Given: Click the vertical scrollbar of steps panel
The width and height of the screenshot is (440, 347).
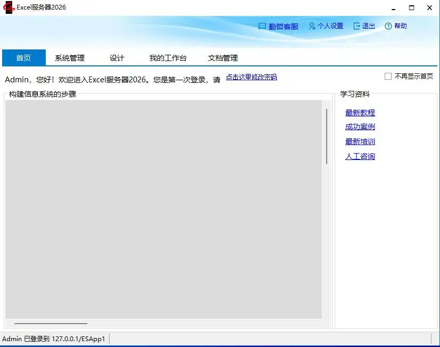Looking at the screenshot, I should tap(327, 137).
